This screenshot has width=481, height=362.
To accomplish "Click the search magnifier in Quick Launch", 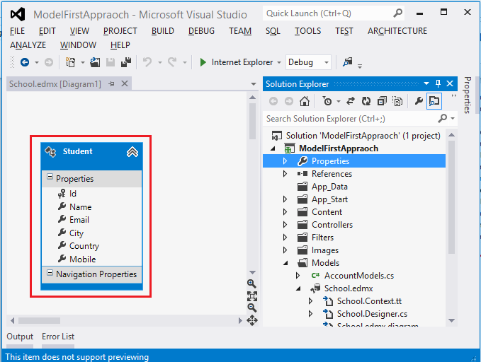I will tap(397, 13).
